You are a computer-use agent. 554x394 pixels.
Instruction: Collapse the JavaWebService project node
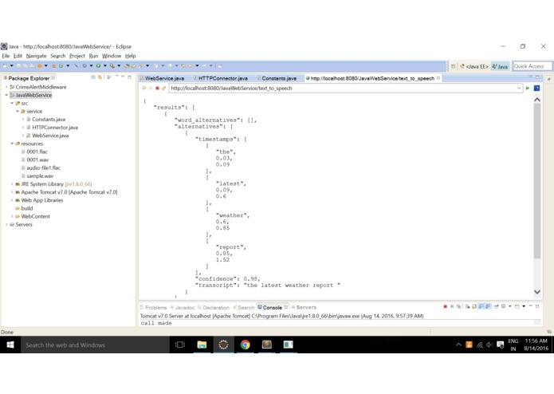click(x=6, y=95)
